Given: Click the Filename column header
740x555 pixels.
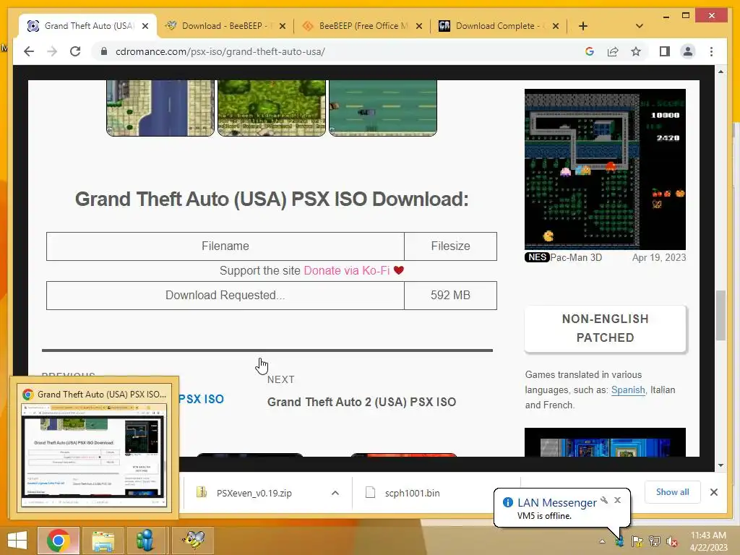Looking at the screenshot, I should point(225,246).
